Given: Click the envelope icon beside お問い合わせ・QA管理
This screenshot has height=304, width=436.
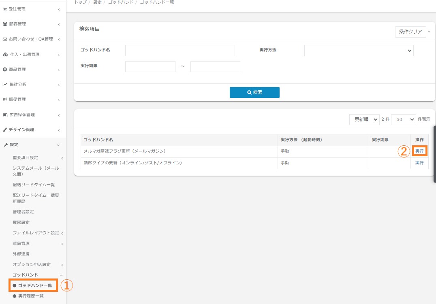Looking at the screenshot, I should [x=5, y=39].
